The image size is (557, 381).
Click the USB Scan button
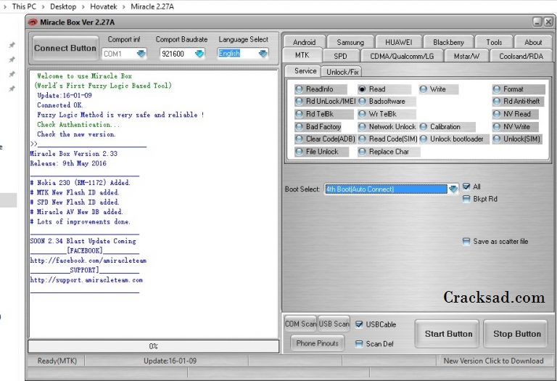[334, 324]
